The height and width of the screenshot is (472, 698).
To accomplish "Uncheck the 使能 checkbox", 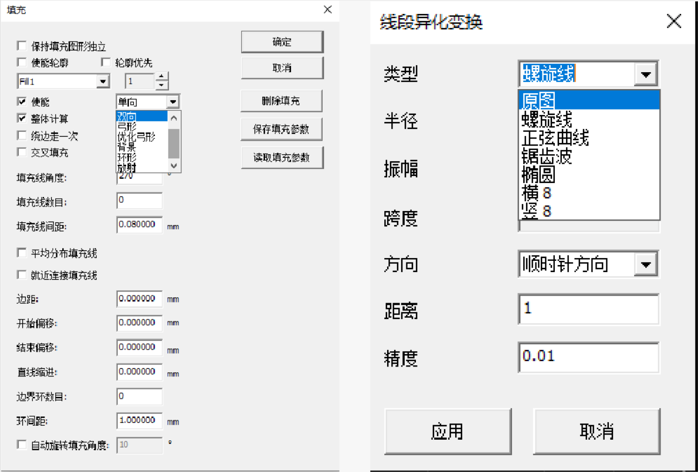I will click(x=21, y=102).
